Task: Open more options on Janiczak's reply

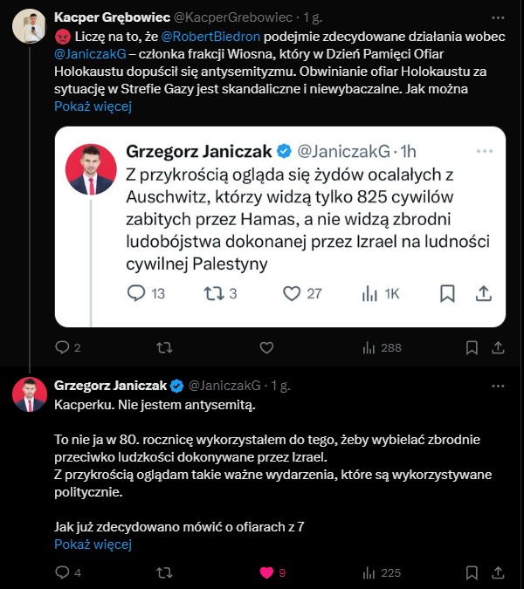Action: pos(497,385)
